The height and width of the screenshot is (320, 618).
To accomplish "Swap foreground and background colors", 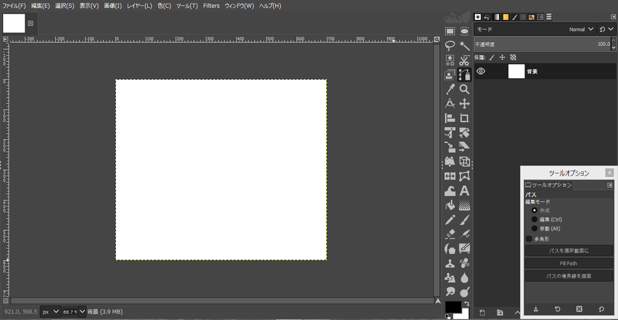I will pyautogui.click(x=467, y=304).
